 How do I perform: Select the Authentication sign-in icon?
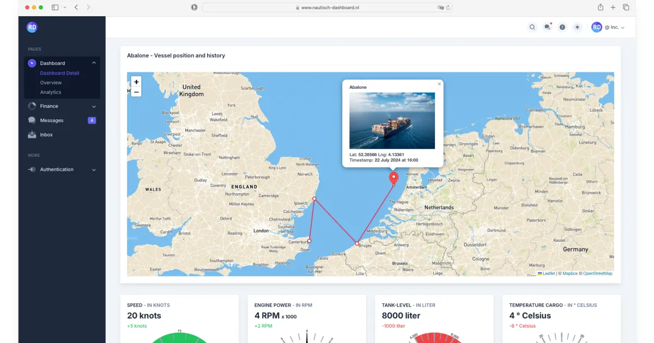tap(32, 169)
